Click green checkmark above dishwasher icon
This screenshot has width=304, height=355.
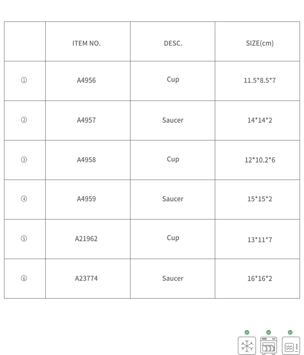[269, 332]
